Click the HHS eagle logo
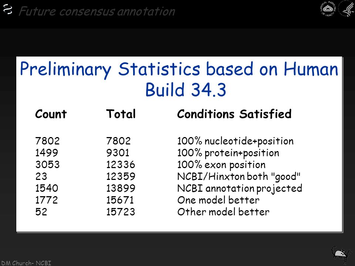This screenshot has height=266, width=355. pyautogui.click(x=346, y=8)
